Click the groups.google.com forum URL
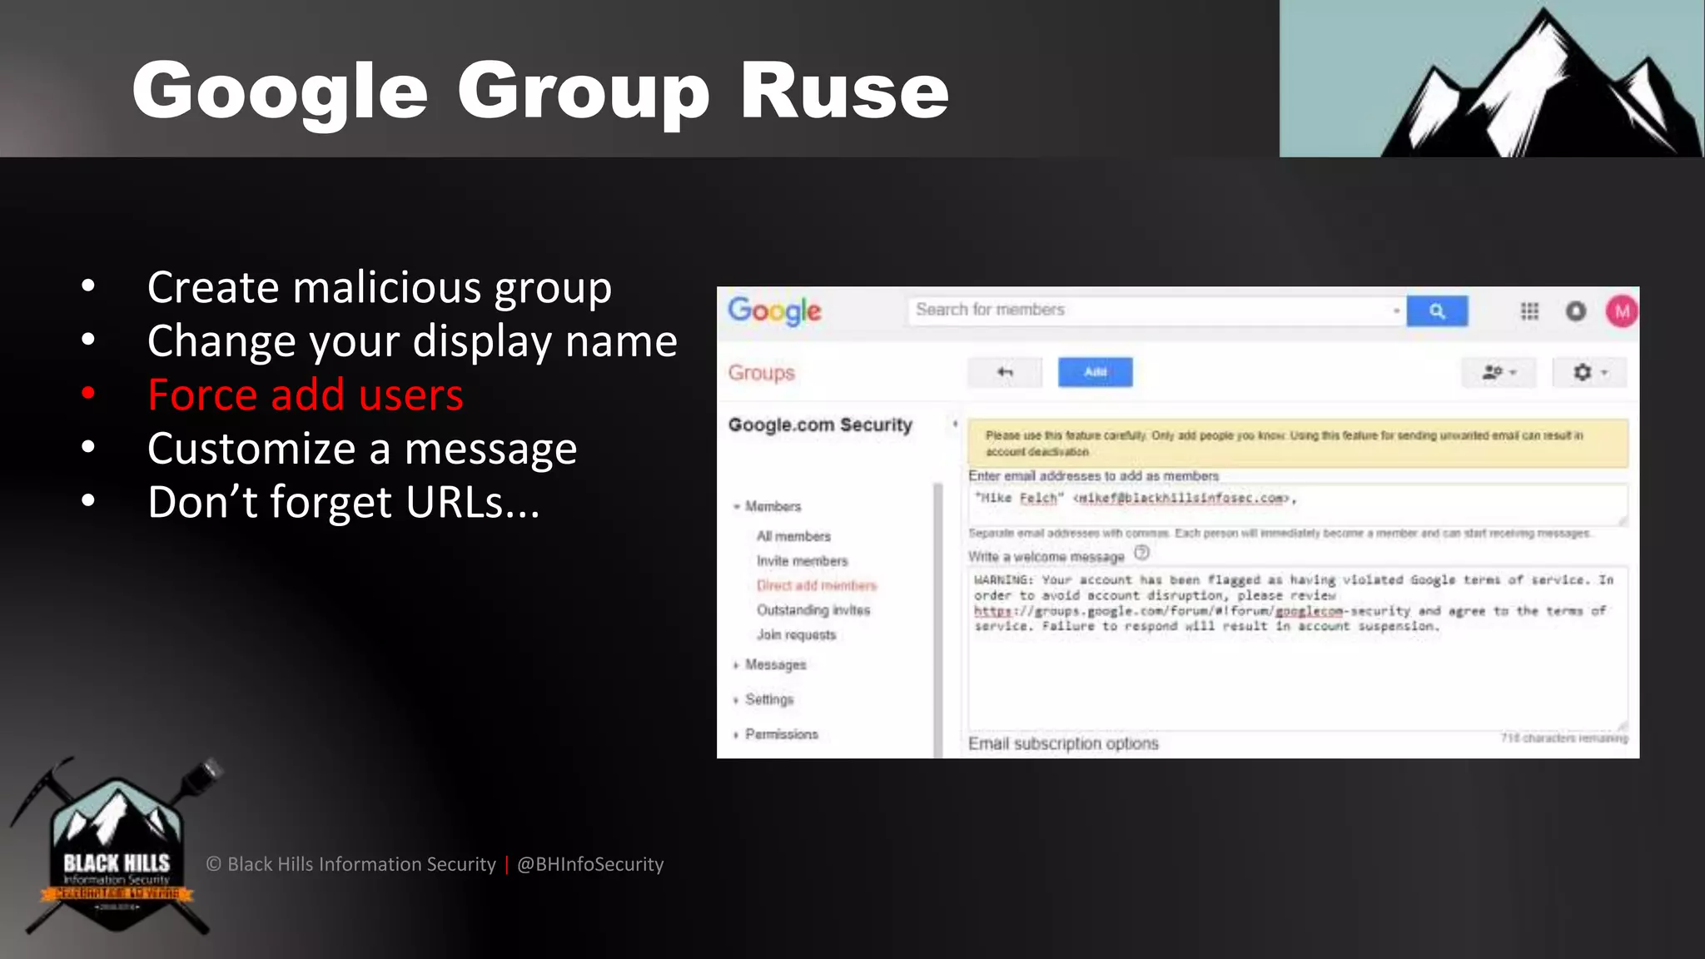The height and width of the screenshot is (959, 1705). pyautogui.click(x=1191, y=611)
